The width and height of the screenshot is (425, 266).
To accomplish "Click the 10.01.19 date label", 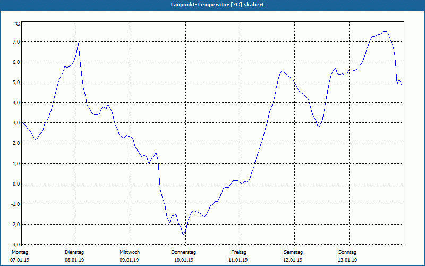I will [184, 260].
